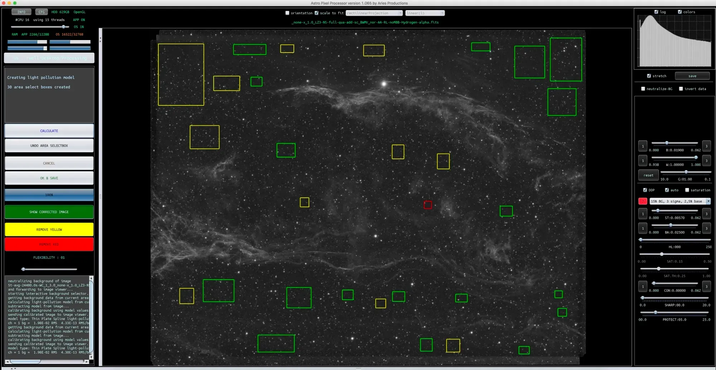Open the INFO tab button
Viewport: 716px width, 370px height.
[x=21, y=12]
